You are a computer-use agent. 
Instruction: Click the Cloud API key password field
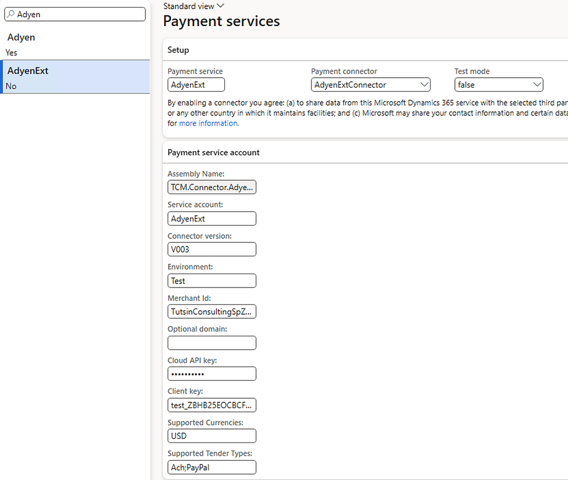click(x=212, y=374)
